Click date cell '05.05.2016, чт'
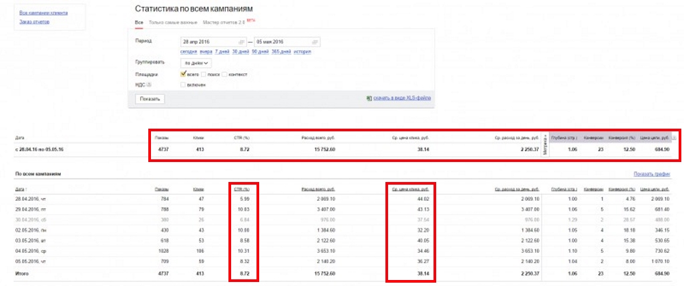 pos(29,261)
